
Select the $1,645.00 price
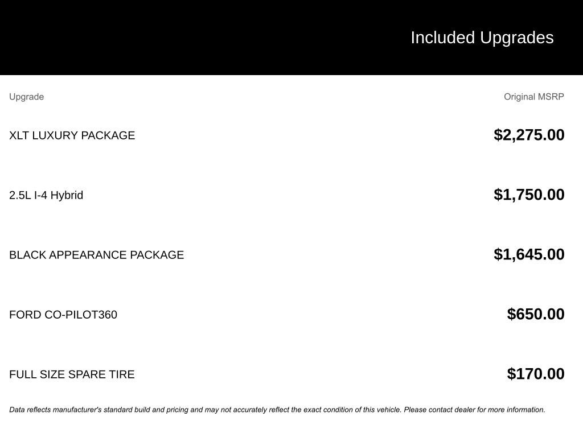[529, 254]
